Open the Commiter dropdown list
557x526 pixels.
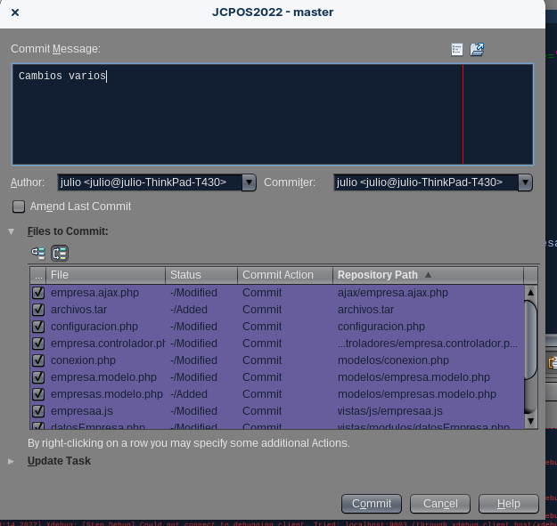pyautogui.click(x=525, y=182)
